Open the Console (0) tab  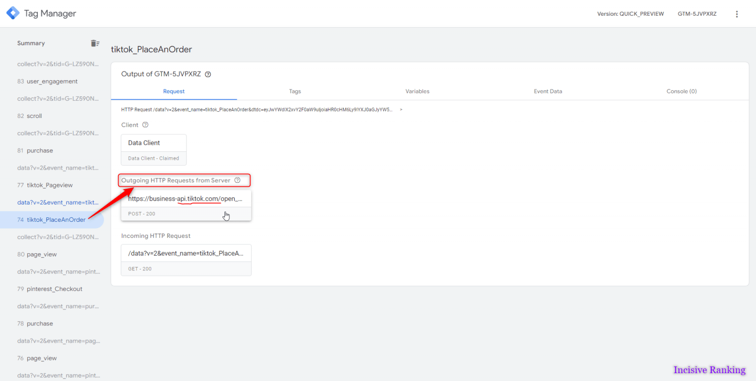(x=681, y=91)
